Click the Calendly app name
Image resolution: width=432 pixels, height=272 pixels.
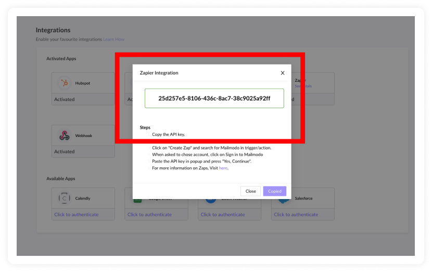coord(83,198)
